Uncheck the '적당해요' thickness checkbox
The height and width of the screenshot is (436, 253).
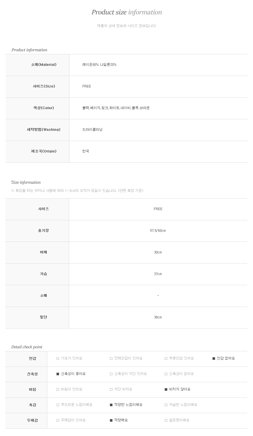[x=111, y=421]
